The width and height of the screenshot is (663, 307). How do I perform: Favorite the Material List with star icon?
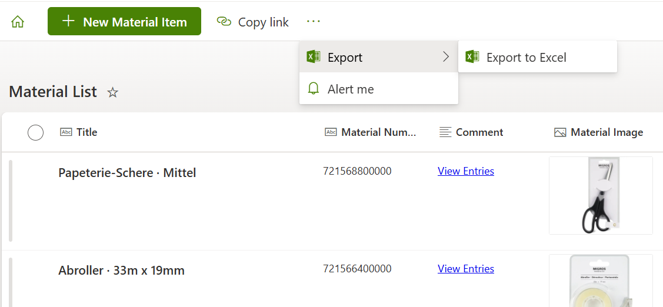click(x=113, y=92)
